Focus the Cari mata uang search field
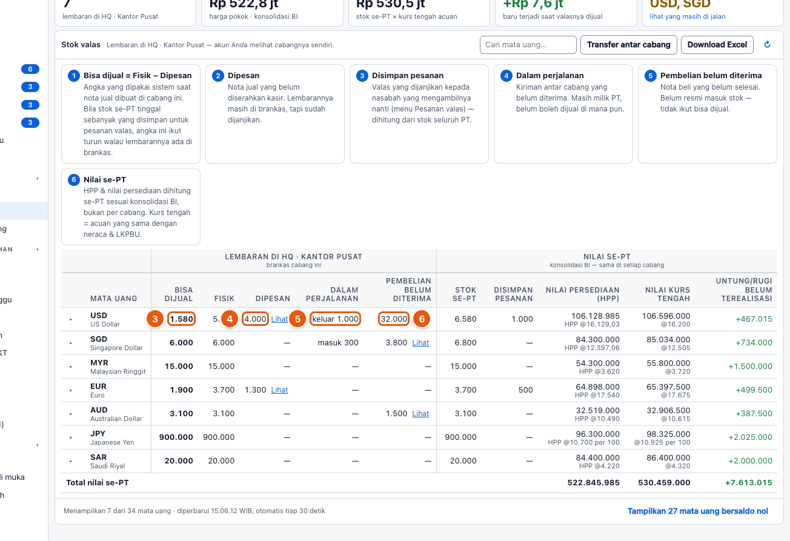The height and width of the screenshot is (541, 790). [528, 45]
